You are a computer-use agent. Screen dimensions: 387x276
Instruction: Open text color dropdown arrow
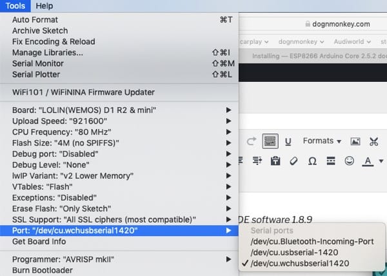[x=381, y=161]
